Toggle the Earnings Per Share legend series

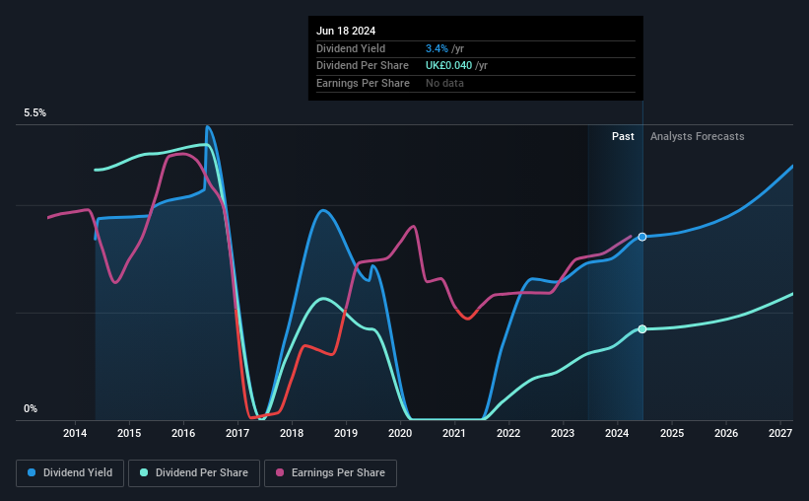(330, 473)
